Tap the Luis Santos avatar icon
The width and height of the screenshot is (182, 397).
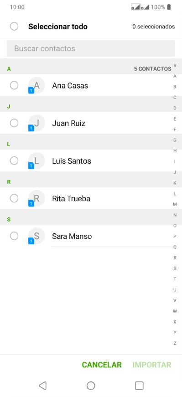(36, 161)
